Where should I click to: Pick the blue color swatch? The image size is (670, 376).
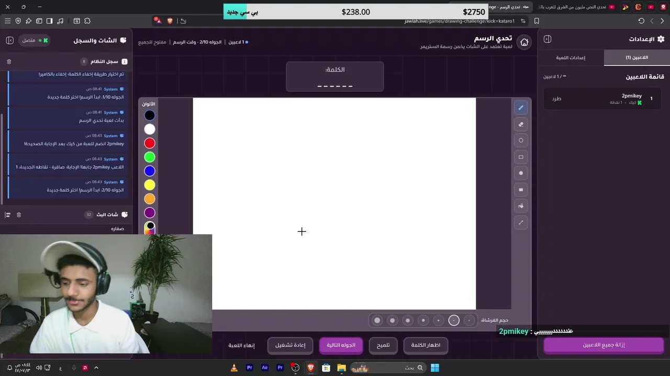pyautogui.click(x=150, y=171)
